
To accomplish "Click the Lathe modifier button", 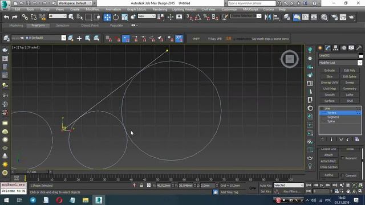I will tap(350, 95).
